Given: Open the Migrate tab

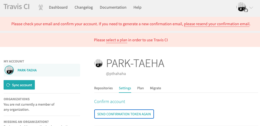Looking at the screenshot, I should click(x=155, y=88).
